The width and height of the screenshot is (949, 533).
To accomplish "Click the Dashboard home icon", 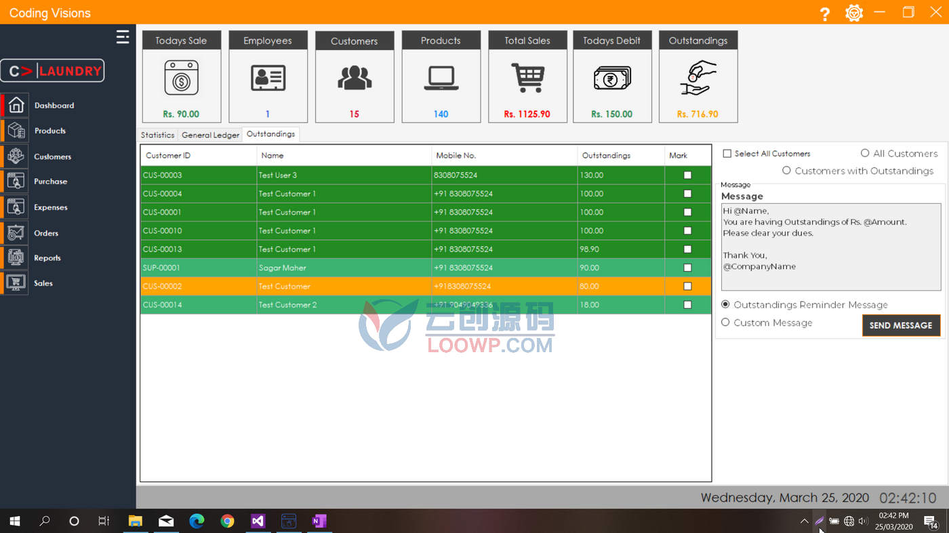I will click(16, 105).
